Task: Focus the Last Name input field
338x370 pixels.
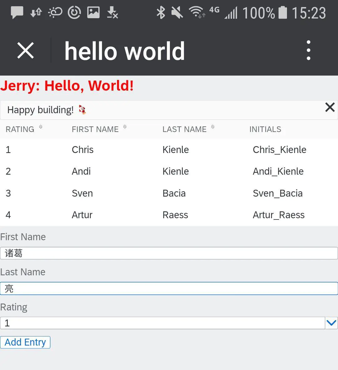Action: 169,288
